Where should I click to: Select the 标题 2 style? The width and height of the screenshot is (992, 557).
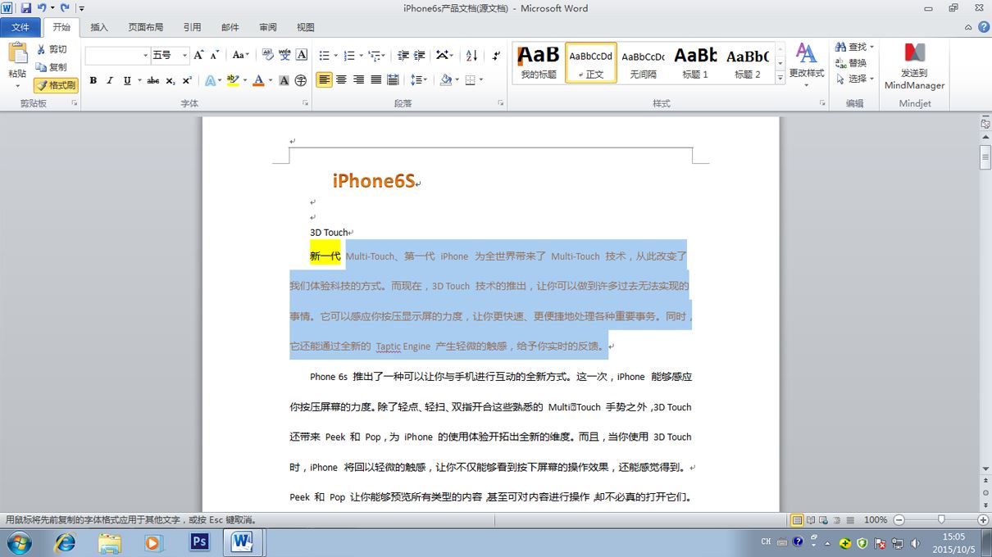(x=747, y=62)
